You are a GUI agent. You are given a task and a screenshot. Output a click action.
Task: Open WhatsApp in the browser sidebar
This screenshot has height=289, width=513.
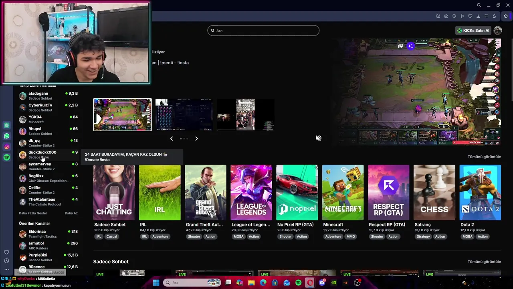(6, 136)
